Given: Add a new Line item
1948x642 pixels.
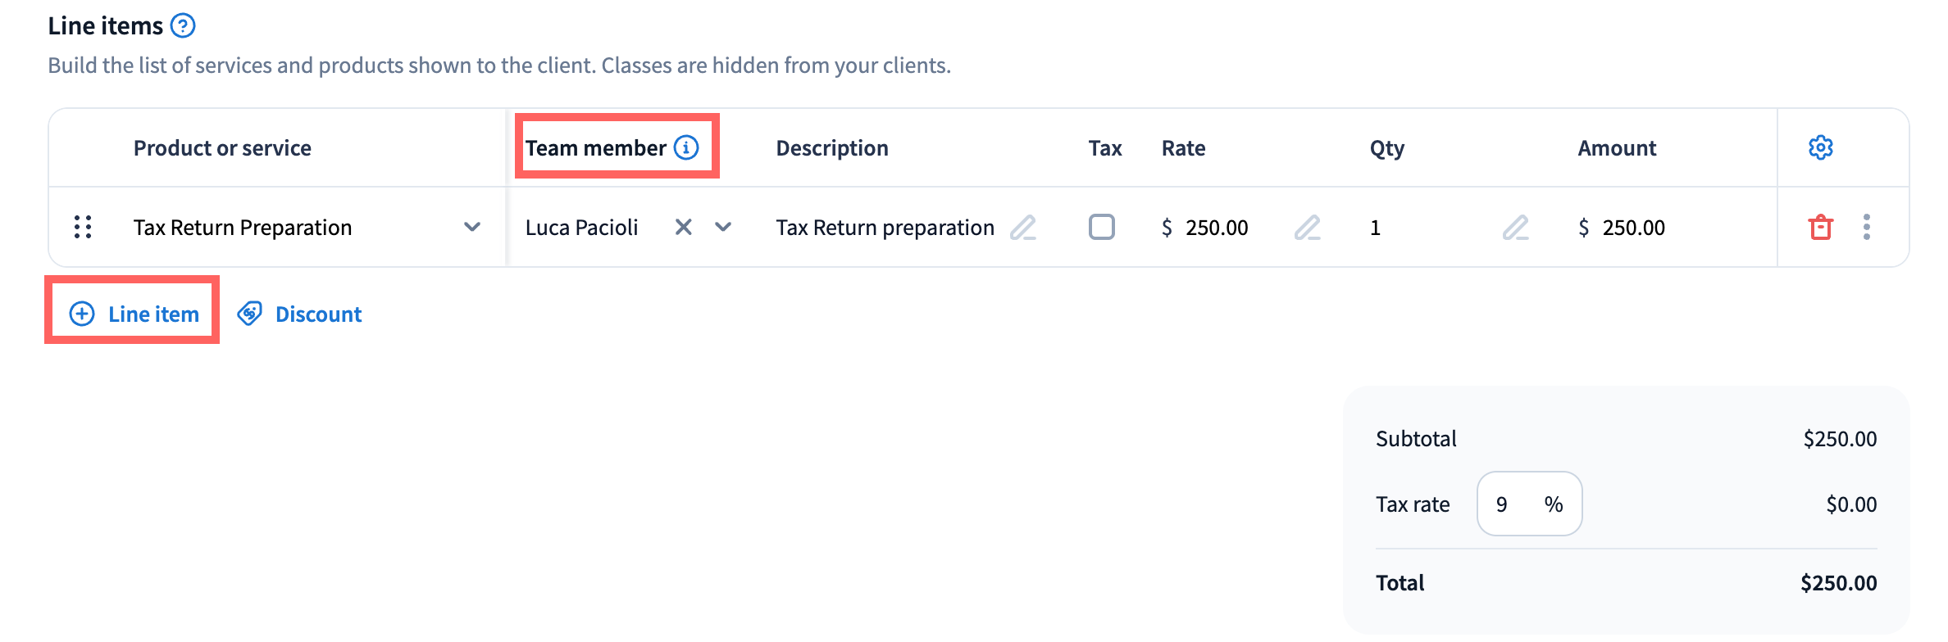Looking at the screenshot, I should pyautogui.click(x=134, y=314).
